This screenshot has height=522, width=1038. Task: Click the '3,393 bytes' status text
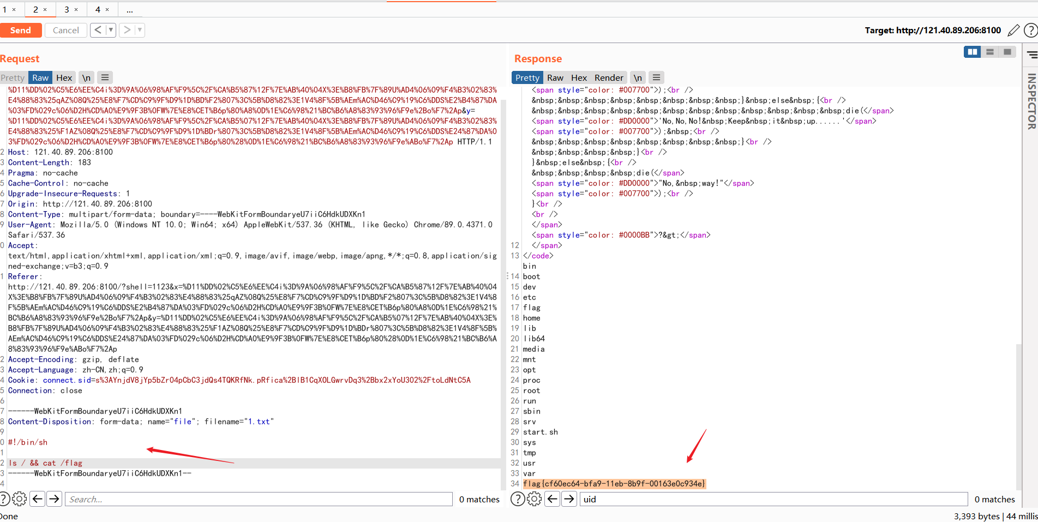pos(977,516)
